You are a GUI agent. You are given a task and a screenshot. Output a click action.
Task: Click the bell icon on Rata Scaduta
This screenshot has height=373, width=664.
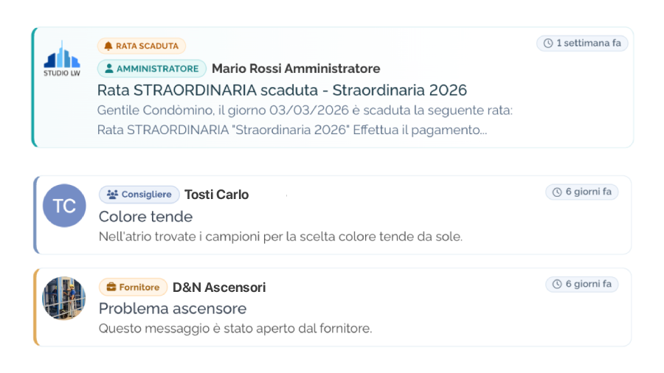coord(108,46)
